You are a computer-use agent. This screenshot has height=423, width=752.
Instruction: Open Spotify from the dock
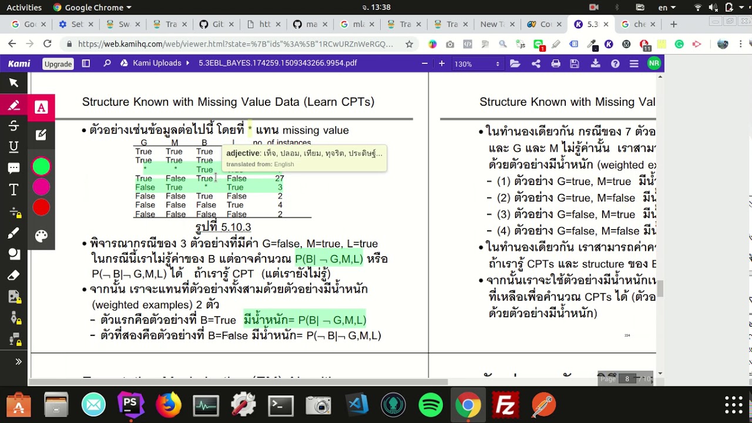(x=431, y=405)
